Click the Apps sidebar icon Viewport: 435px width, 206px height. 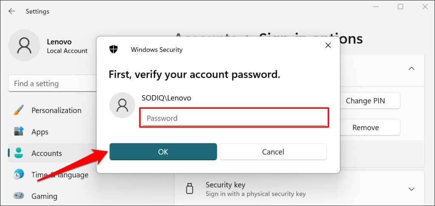point(19,132)
